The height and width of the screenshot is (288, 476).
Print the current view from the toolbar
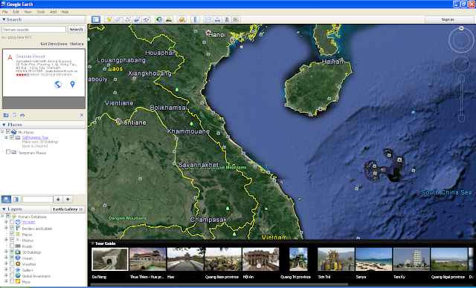(x=217, y=19)
